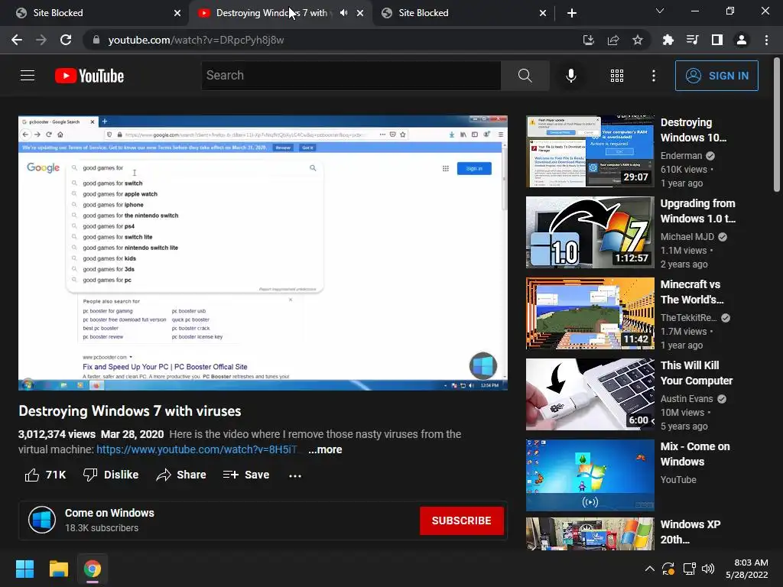The height and width of the screenshot is (587, 783).
Task: Share this page icon in address bar
Action: [613, 40]
